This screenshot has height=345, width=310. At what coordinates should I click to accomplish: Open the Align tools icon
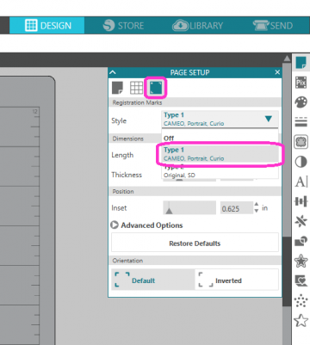(301, 201)
